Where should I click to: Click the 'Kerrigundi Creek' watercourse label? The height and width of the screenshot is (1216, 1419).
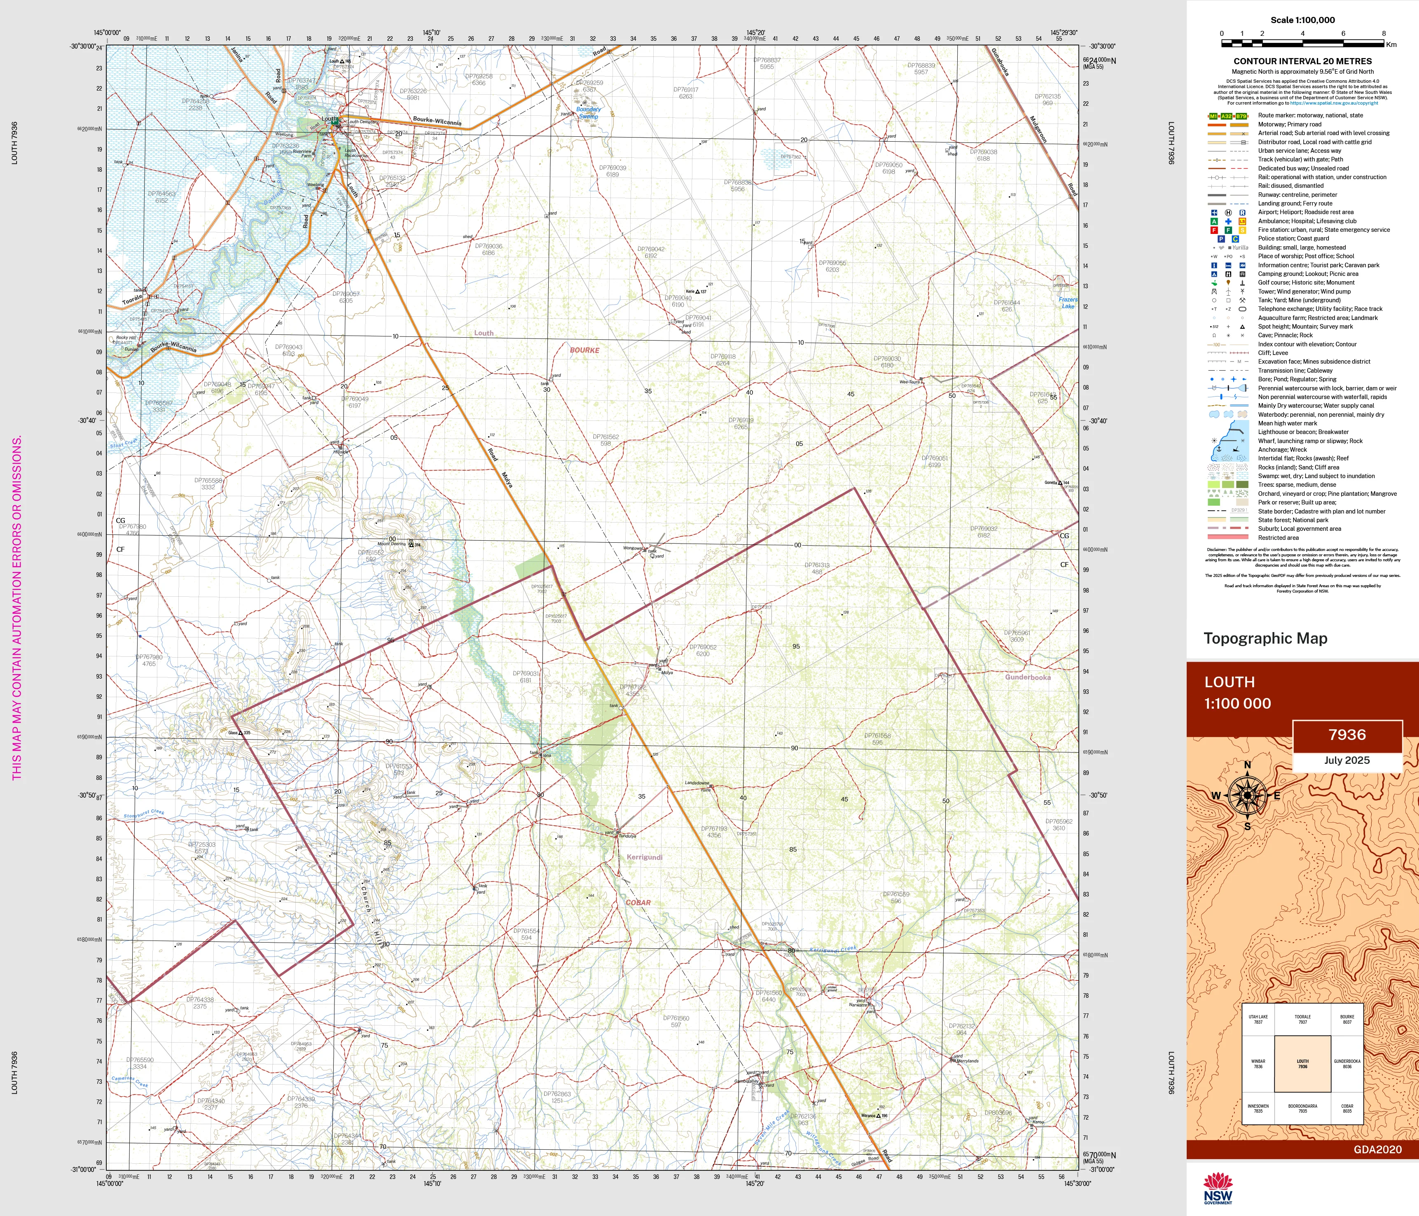833,949
